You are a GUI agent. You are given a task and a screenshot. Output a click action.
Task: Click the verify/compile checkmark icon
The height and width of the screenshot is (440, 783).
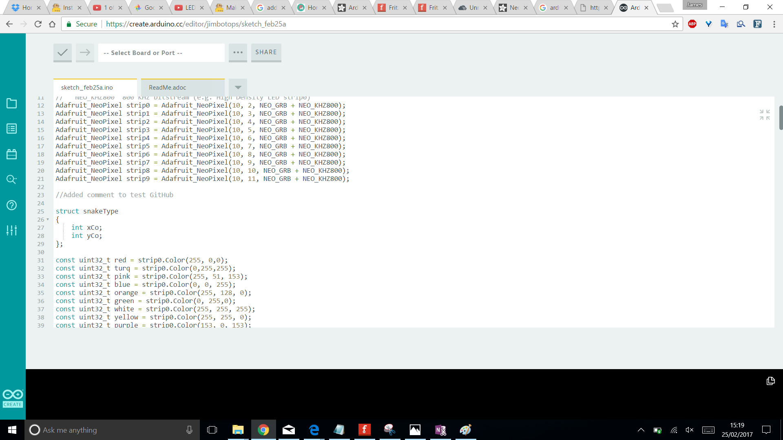pyautogui.click(x=62, y=52)
